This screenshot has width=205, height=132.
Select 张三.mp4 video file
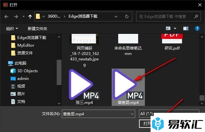click(x=84, y=87)
